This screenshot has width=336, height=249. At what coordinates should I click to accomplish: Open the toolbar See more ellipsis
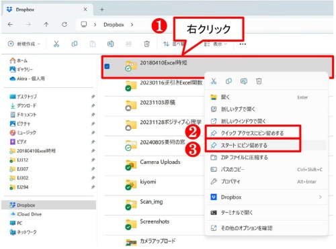coord(243,44)
